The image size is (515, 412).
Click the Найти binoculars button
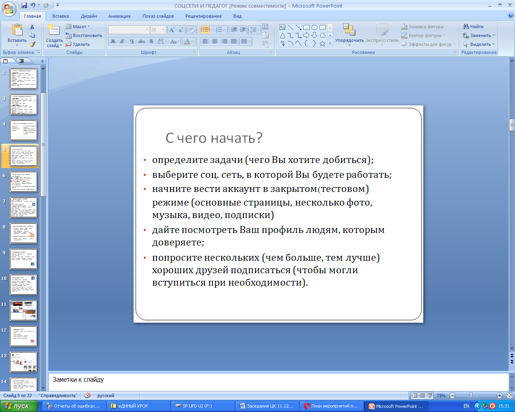pos(473,27)
